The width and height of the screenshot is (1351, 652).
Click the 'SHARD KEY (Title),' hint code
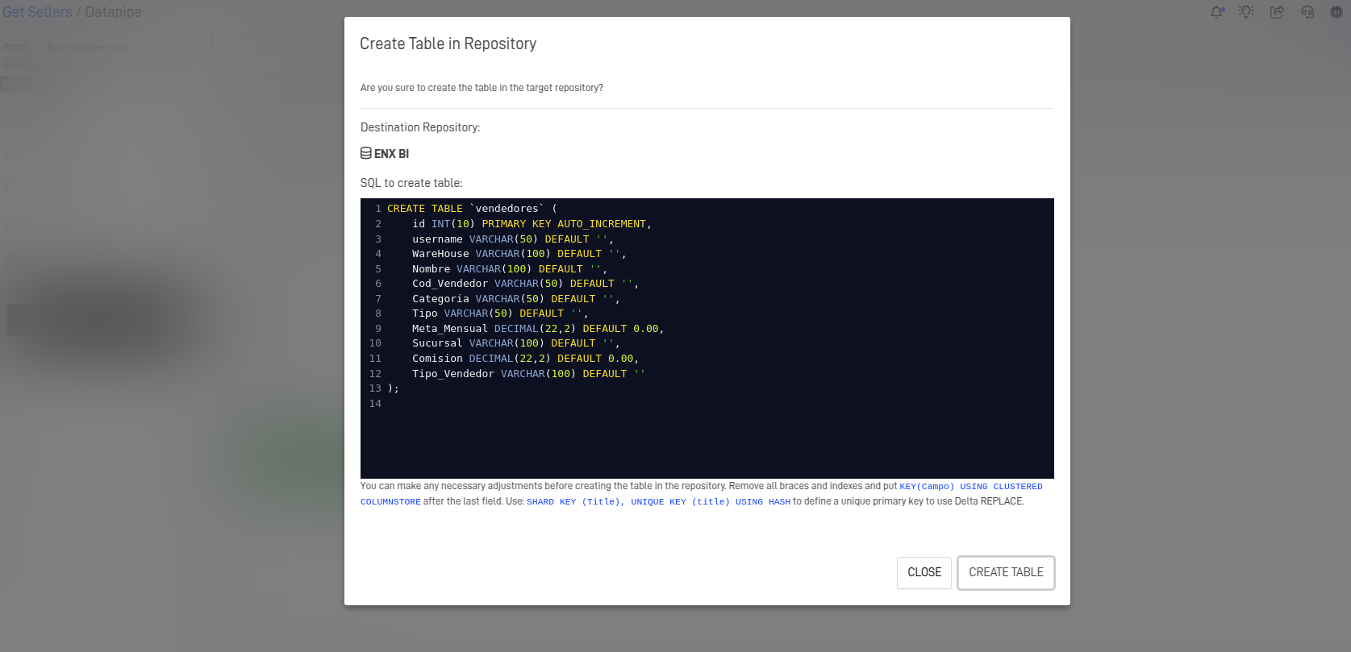pyautogui.click(x=575, y=502)
